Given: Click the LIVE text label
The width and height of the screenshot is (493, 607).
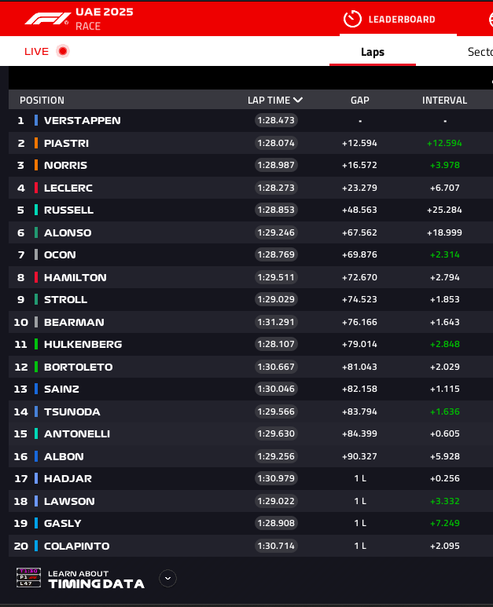Looking at the screenshot, I should click(x=36, y=52).
